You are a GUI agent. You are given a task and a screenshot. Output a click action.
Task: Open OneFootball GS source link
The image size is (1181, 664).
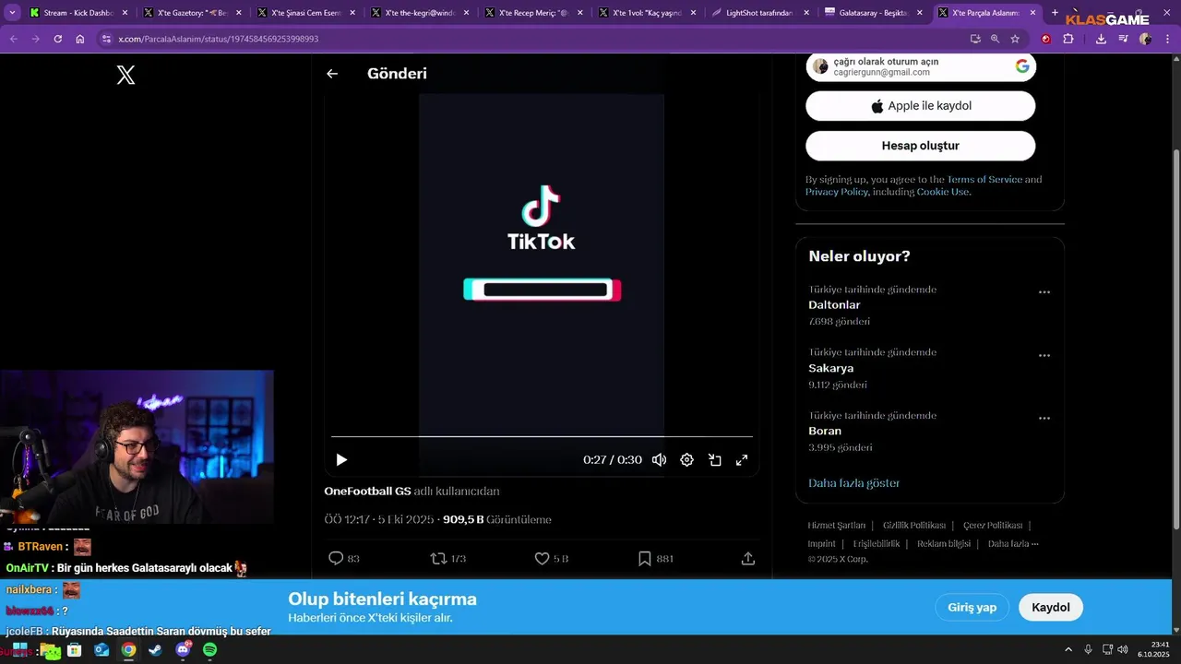coord(367,492)
